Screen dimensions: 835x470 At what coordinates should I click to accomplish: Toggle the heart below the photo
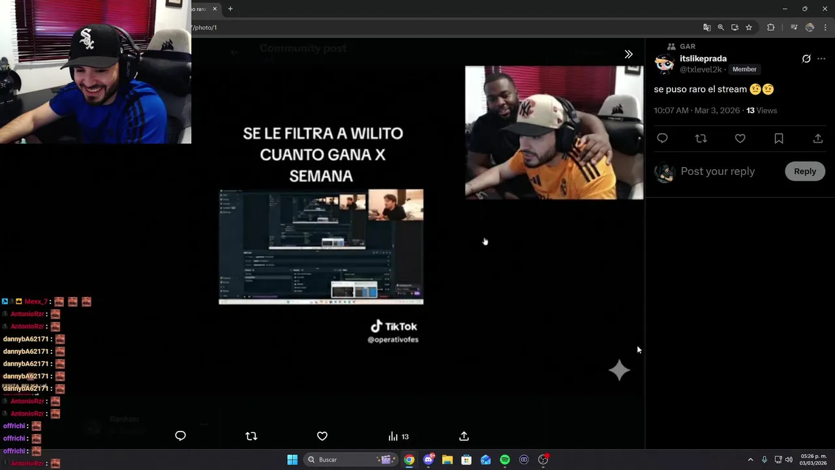322,436
